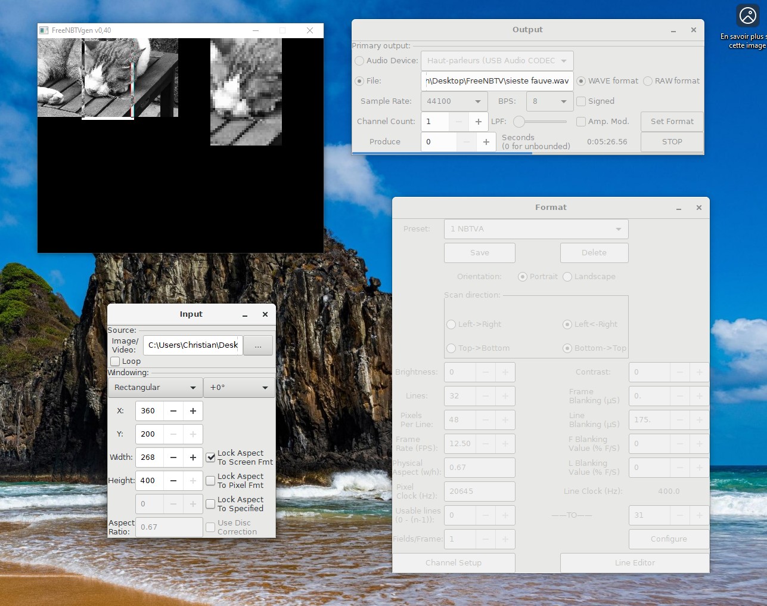This screenshot has height=606, width=767.
Task: Click the output File path field
Action: [496, 81]
